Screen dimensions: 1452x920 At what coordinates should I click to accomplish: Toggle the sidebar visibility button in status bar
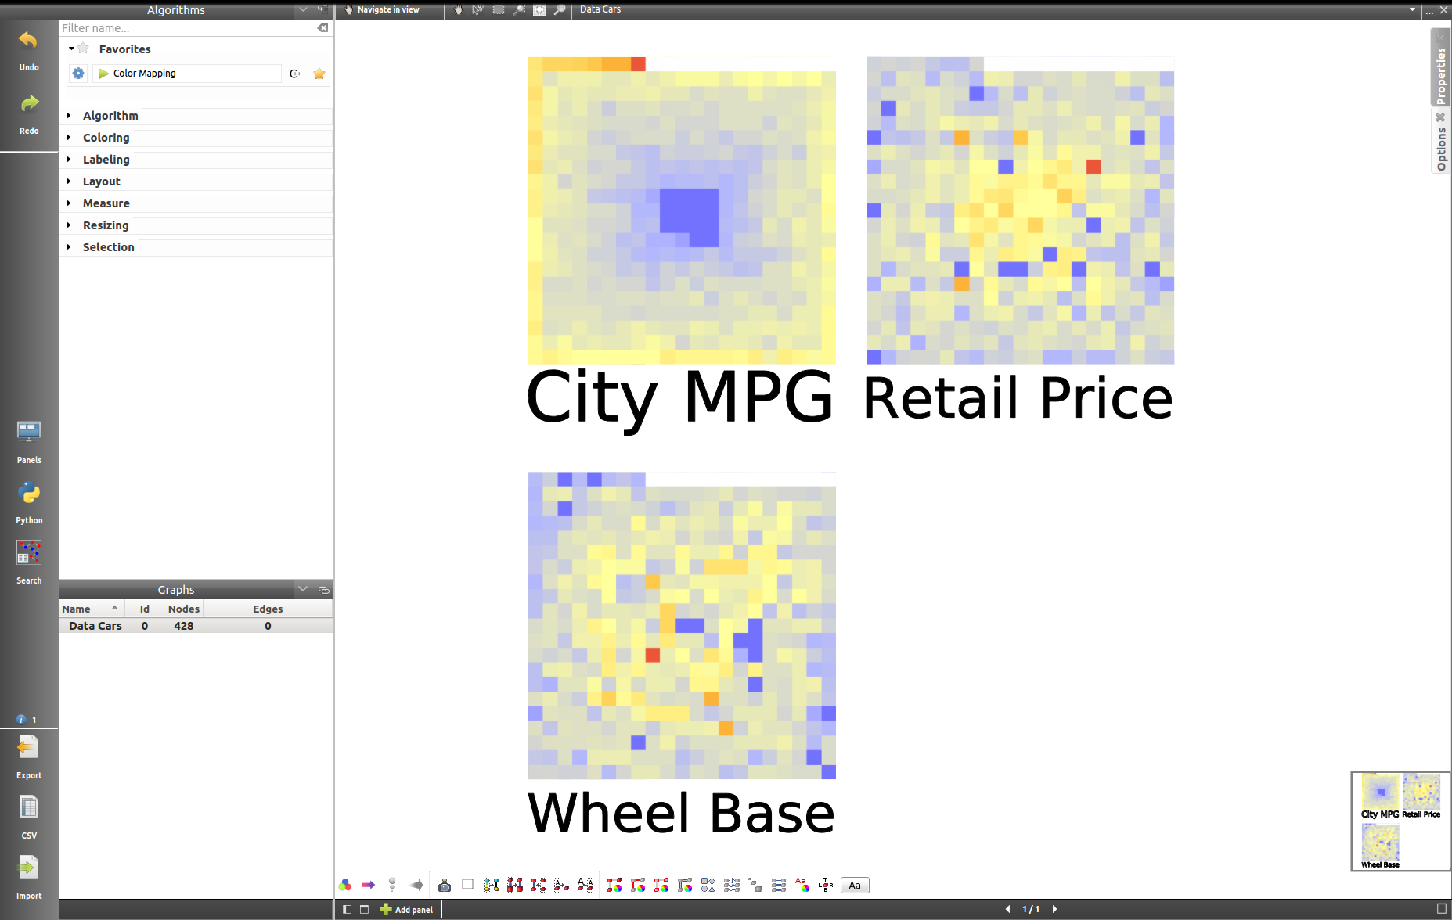(348, 909)
